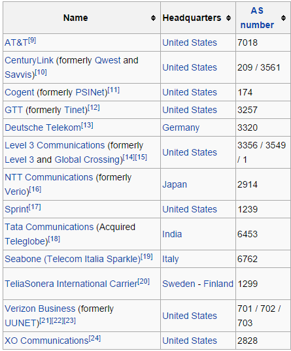This screenshot has width=291, height=351.
Task: Open the India headquarters link
Action: coord(172,234)
